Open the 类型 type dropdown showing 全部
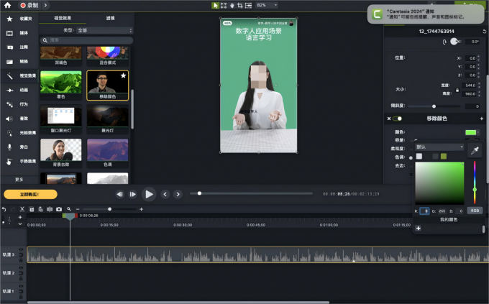 [105, 30]
